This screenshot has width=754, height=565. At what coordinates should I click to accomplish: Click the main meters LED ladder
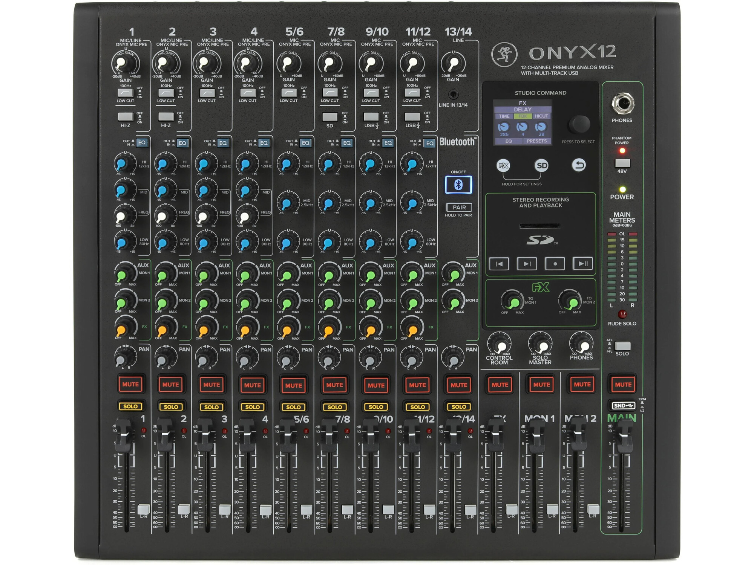click(x=622, y=267)
